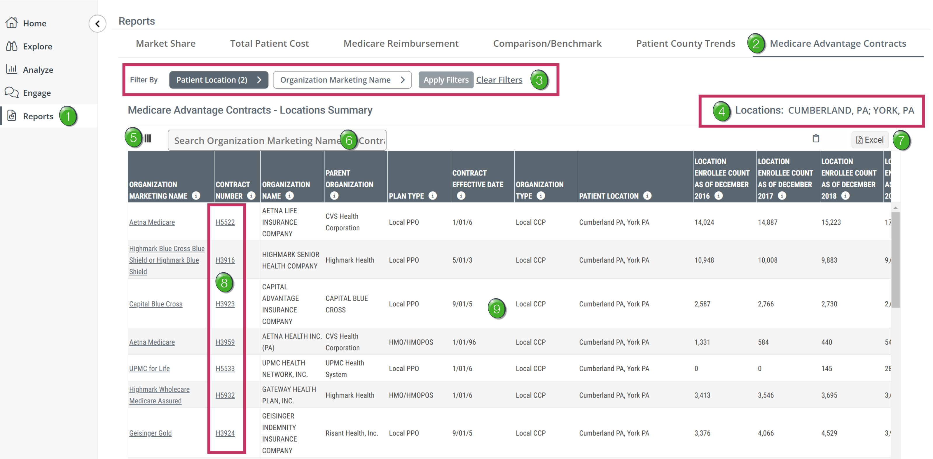Show info for Organization Type column
Screen dimensions: 933x459
(541, 196)
